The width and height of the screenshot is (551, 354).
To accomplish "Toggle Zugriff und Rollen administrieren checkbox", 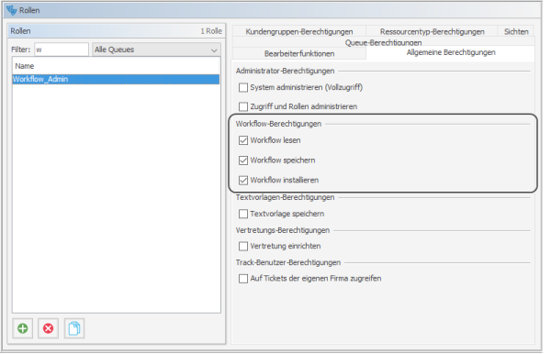I will (x=243, y=106).
